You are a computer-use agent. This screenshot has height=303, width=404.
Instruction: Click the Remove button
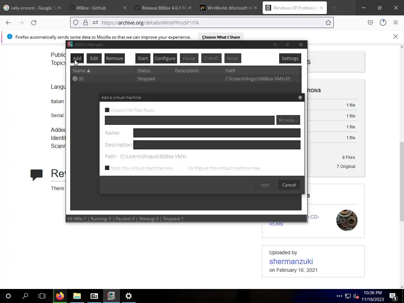114,58
